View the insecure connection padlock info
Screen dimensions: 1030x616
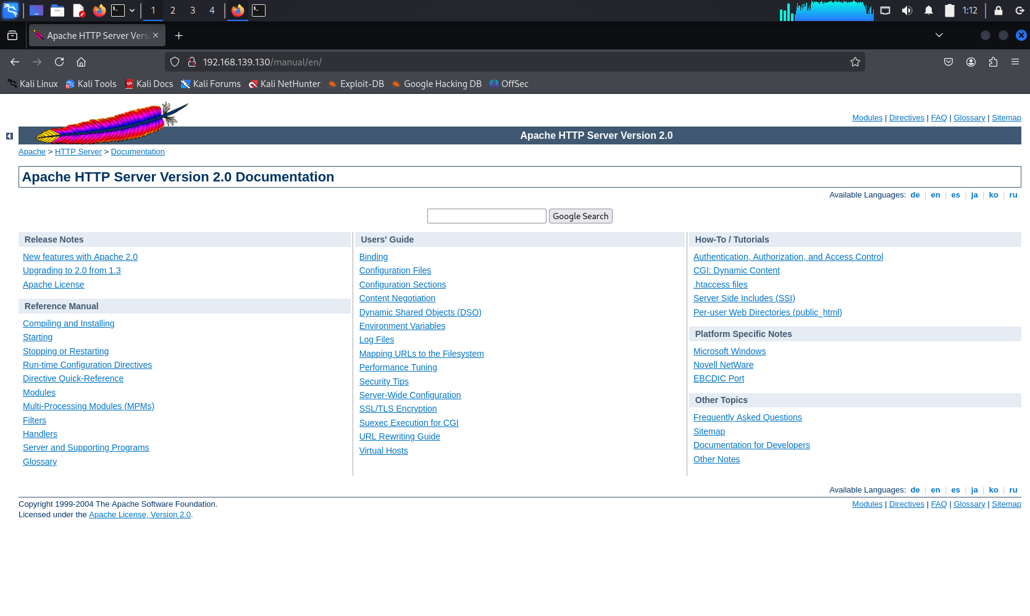192,62
